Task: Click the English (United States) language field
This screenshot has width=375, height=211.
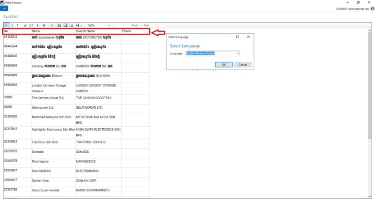Action: (210, 54)
